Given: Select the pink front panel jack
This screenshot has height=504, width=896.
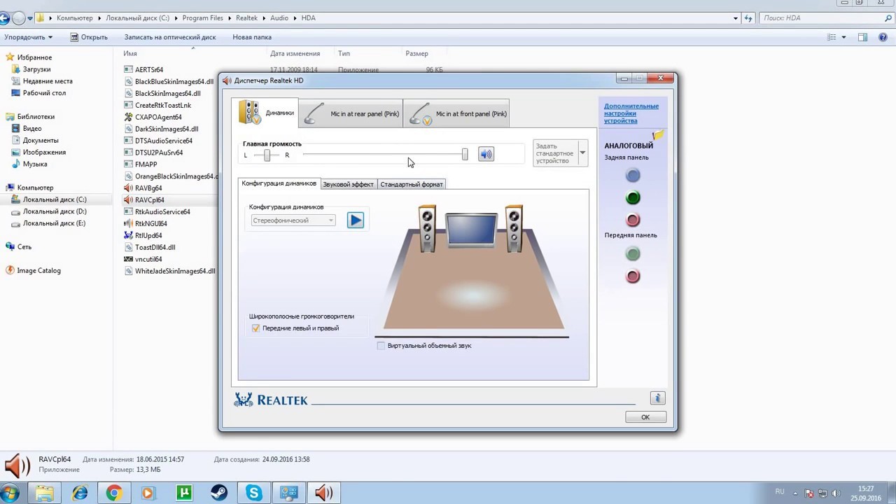Looking at the screenshot, I should point(633,276).
